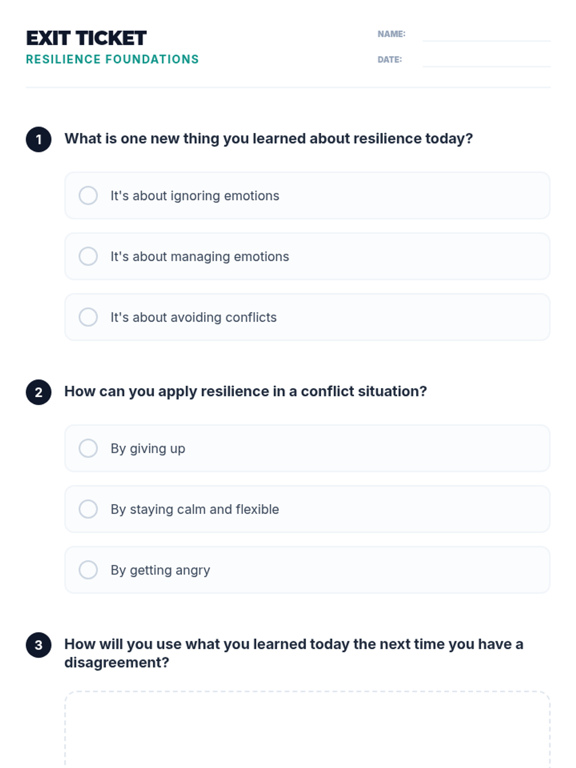Viewport: 576px width, 768px height.
Task: Click the conflict situation question heading
Action: pyautogui.click(x=245, y=392)
